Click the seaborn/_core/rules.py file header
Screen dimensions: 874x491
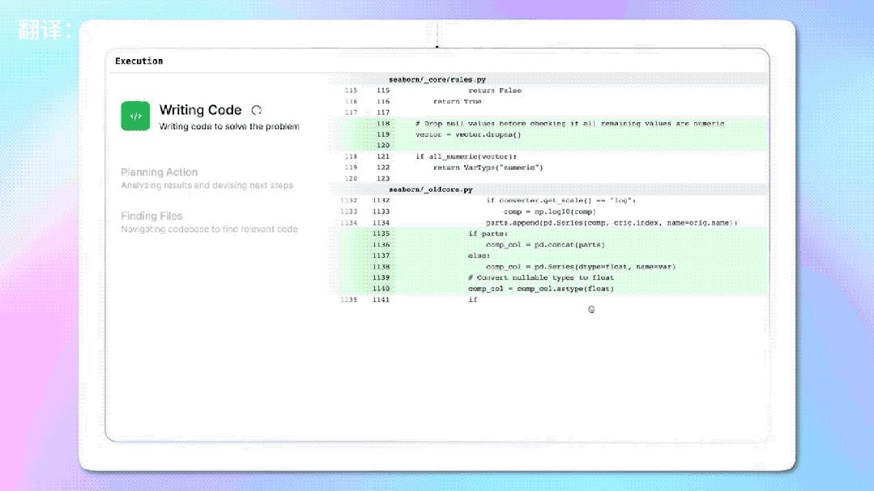pos(437,79)
